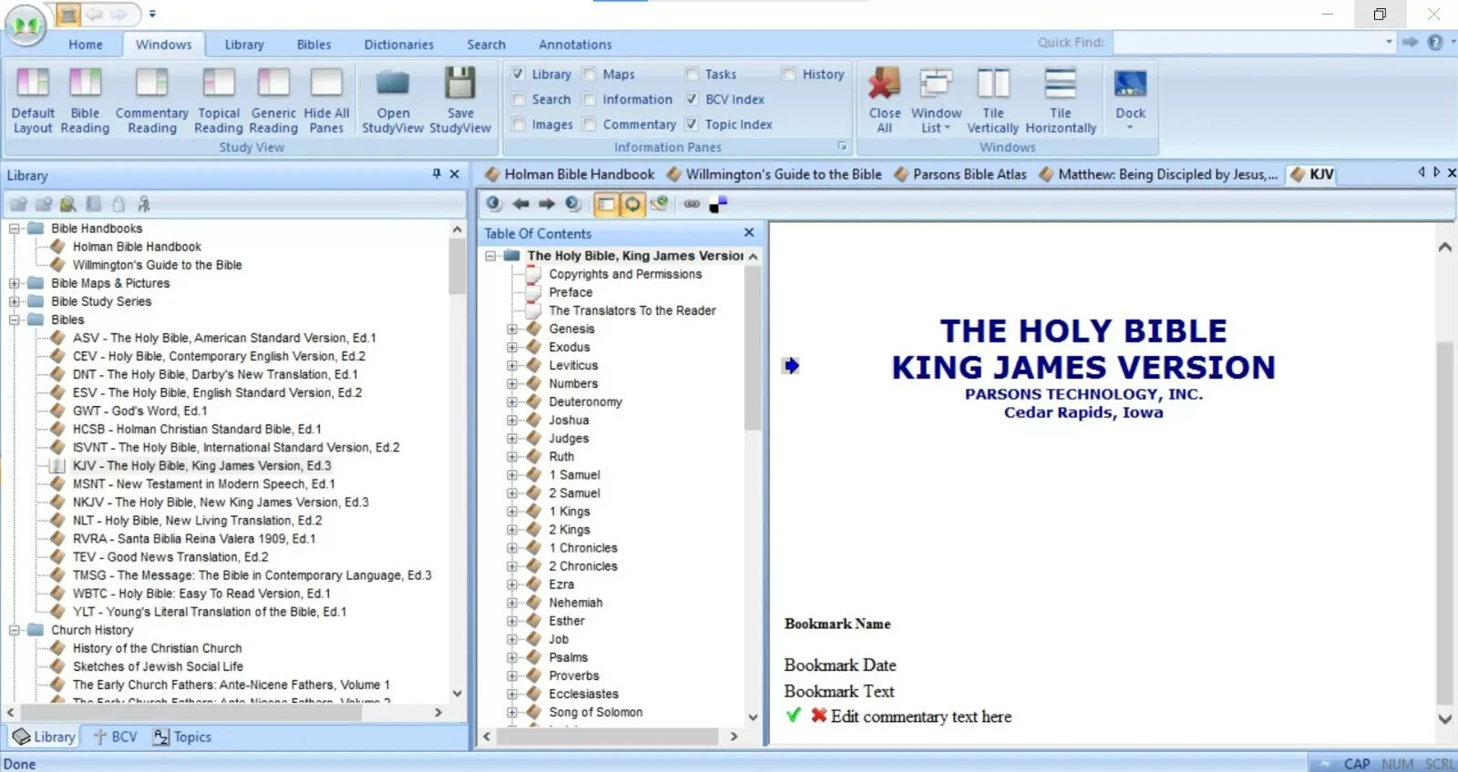Apply the Default Layout study view

(x=33, y=100)
